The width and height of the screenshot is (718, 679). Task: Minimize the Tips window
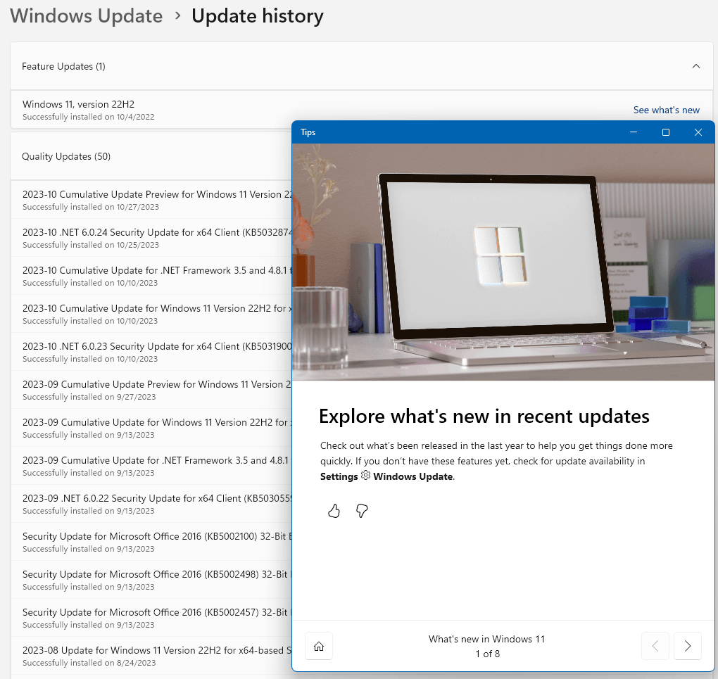coord(634,132)
